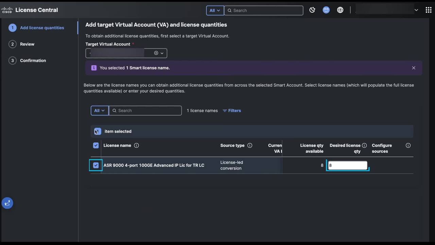Click the top search magnifier icon
The height and width of the screenshot is (245, 435).
point(229,11)
